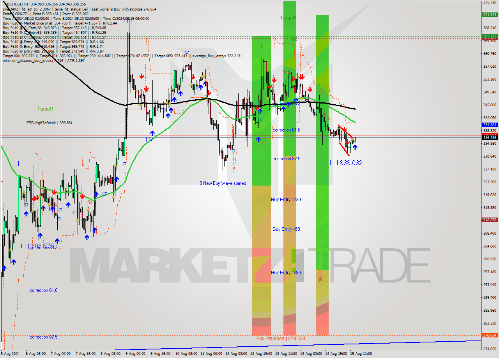Select the 'Buy Entry -50' label
499x358 pixels.
286,229
